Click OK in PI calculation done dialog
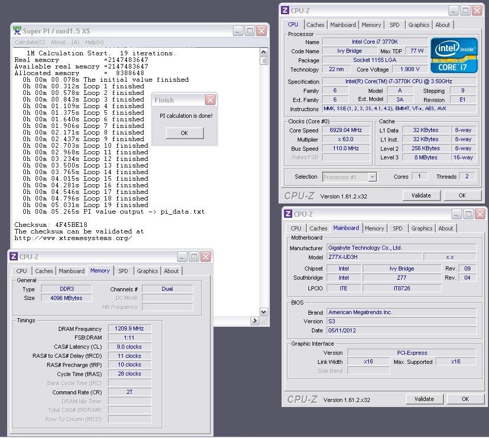The height and width of the screenshot is (438, 489). (x=184, y=133)
